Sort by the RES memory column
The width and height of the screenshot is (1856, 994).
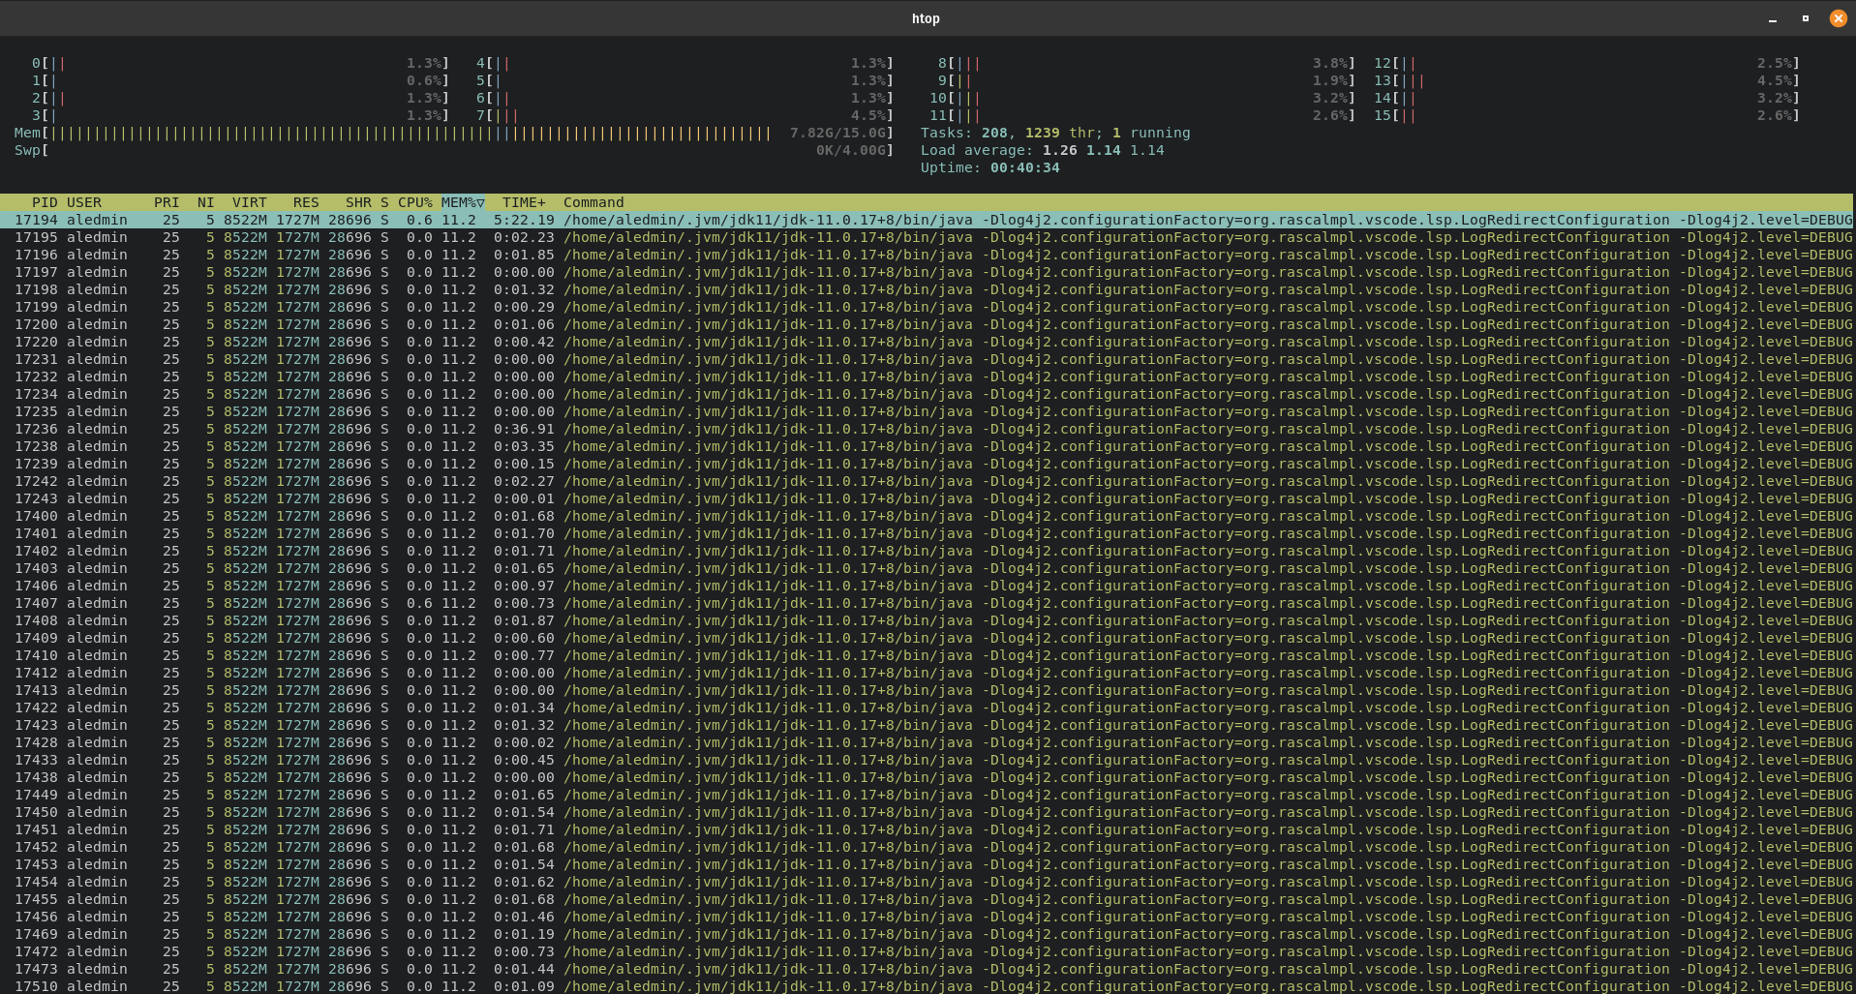coord(304,202)
